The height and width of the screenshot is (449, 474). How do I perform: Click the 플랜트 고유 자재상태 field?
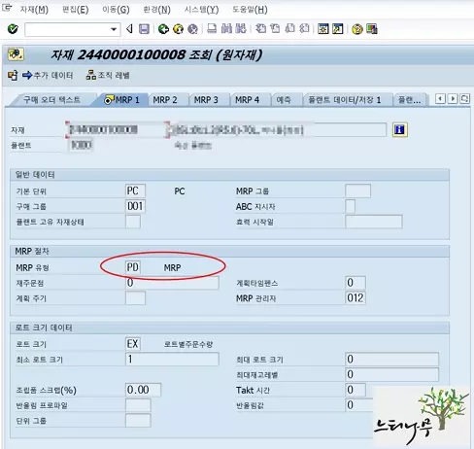pos(133,222)
